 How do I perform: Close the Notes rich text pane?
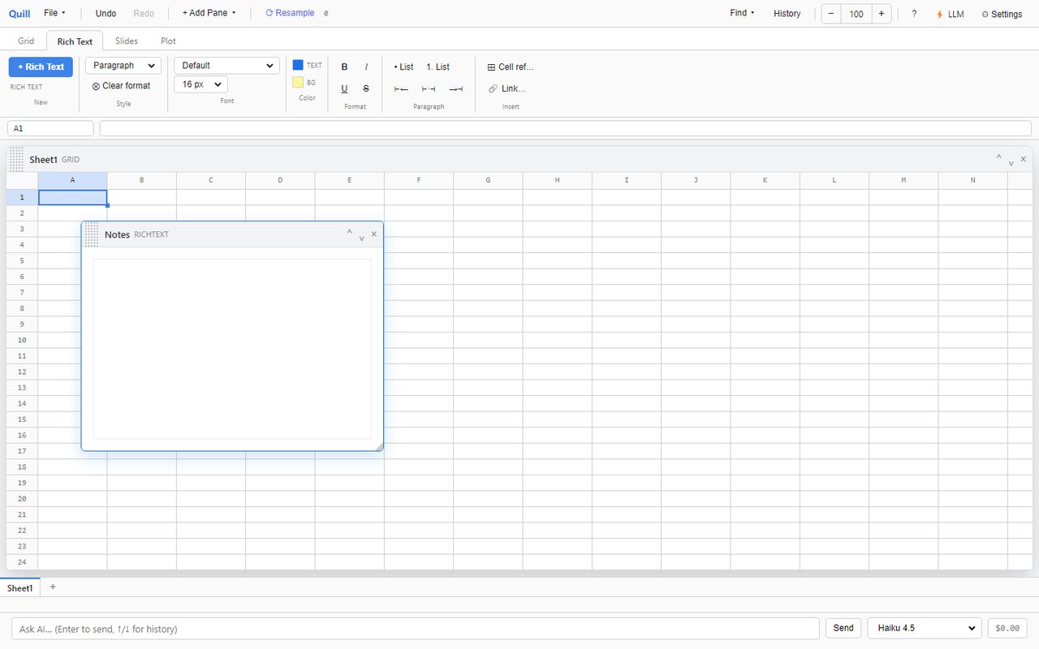[x=374, y=234]
